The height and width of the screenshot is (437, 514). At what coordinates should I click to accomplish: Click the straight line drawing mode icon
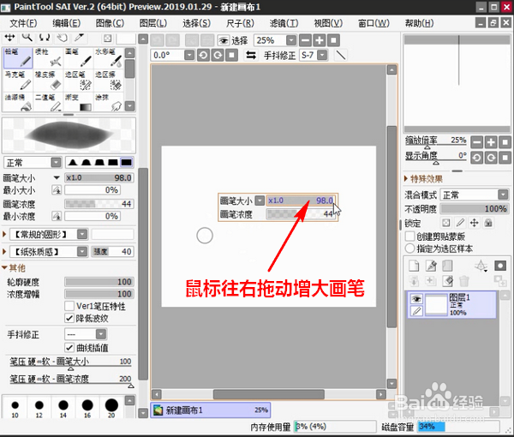pyautogui.click(x=341, y=55)
